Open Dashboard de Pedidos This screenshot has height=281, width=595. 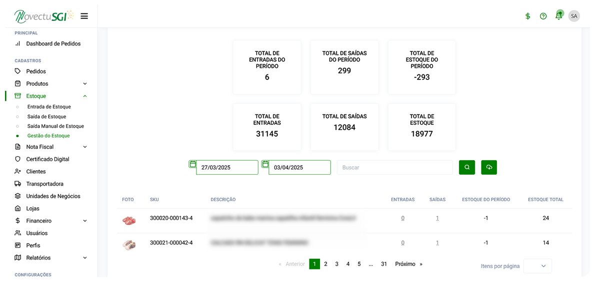click(53, 44)
